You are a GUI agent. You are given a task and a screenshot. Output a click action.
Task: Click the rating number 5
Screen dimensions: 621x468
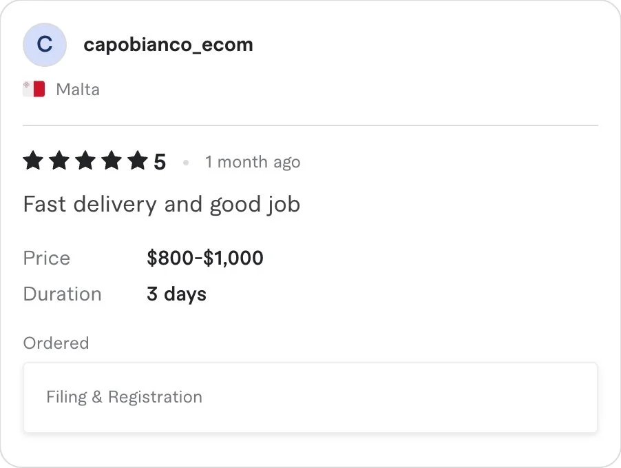click(160, 163)
